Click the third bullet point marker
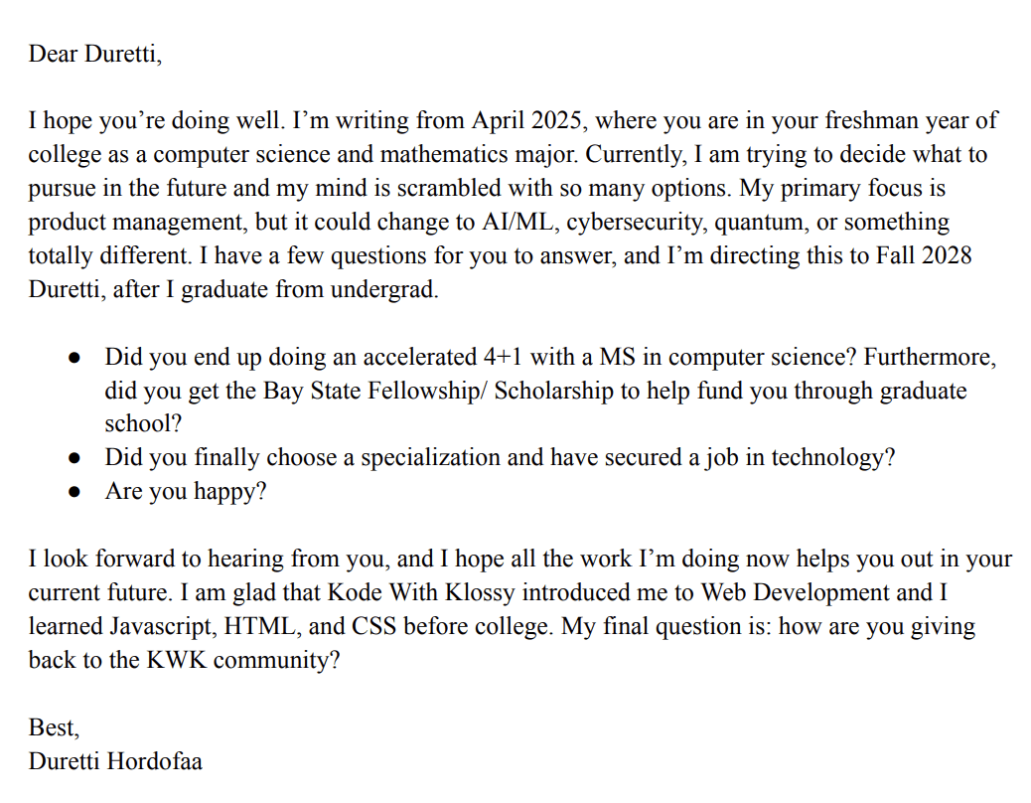 pos(74,492)
